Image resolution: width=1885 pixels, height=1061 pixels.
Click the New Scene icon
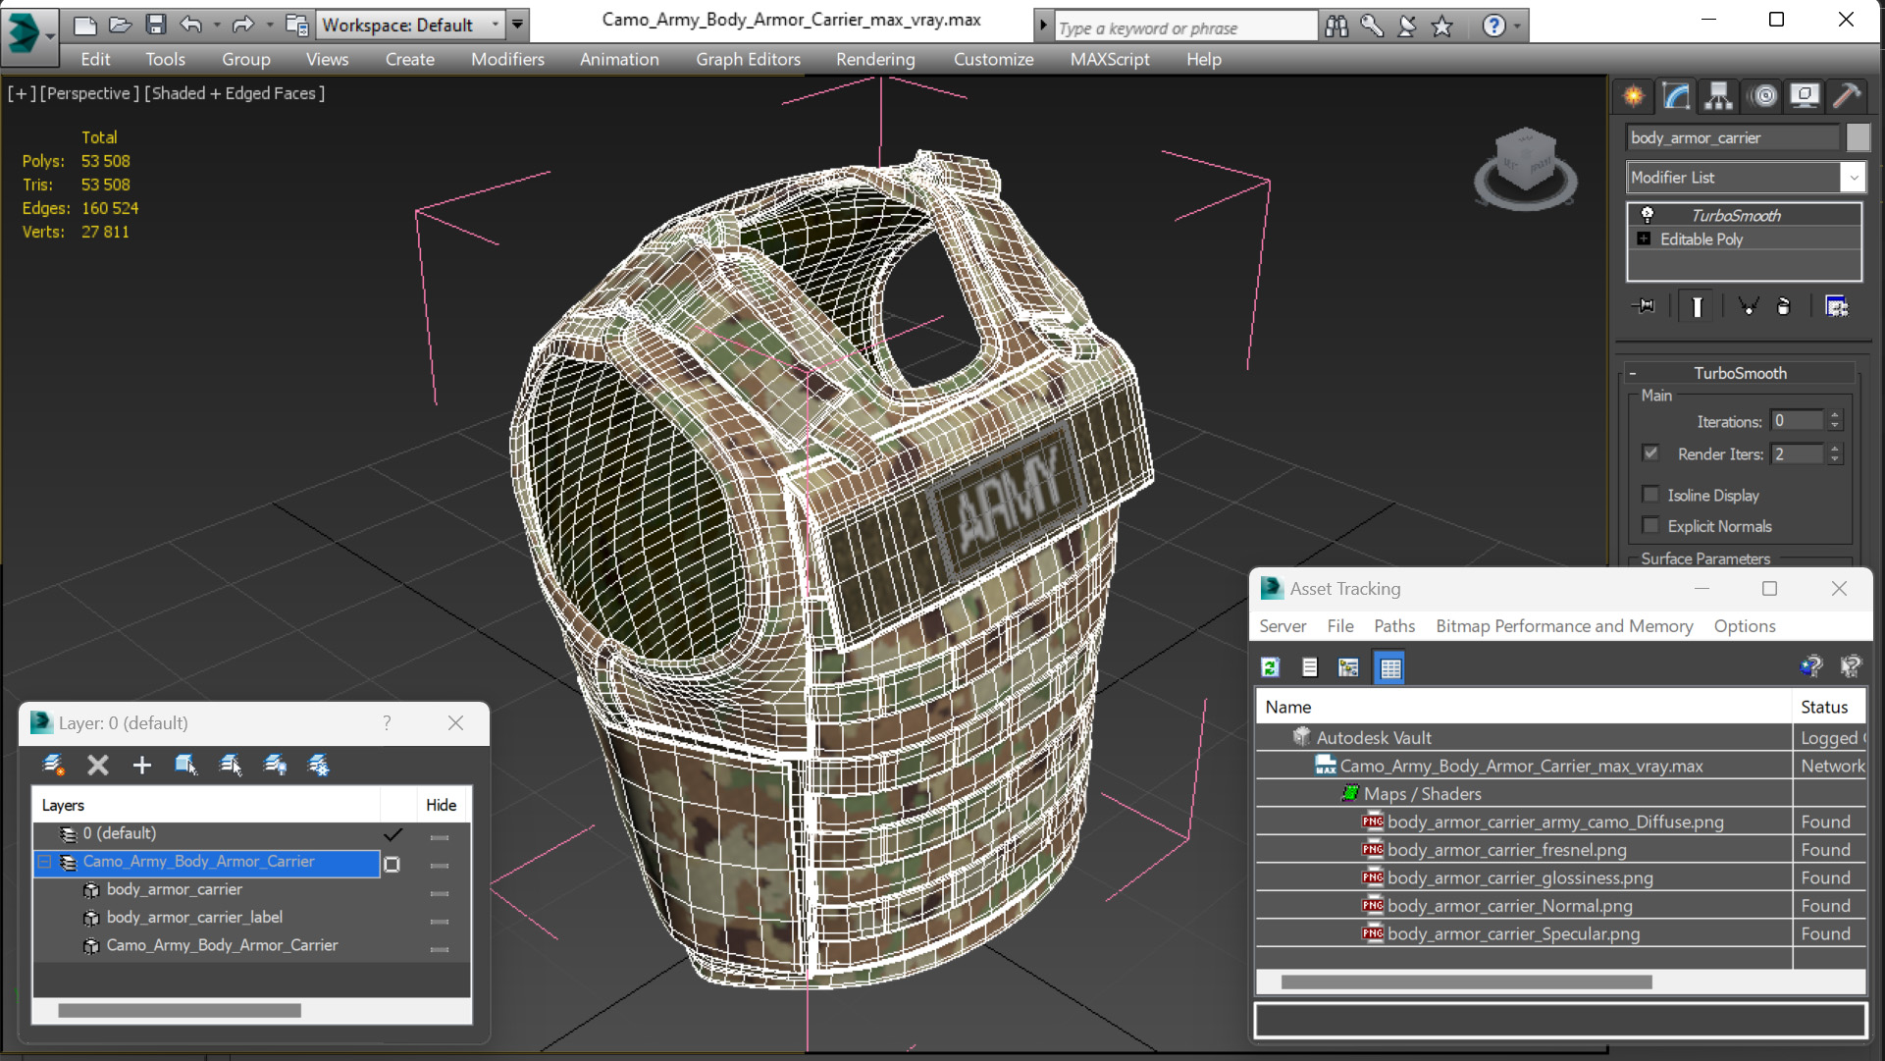[84, 25]
